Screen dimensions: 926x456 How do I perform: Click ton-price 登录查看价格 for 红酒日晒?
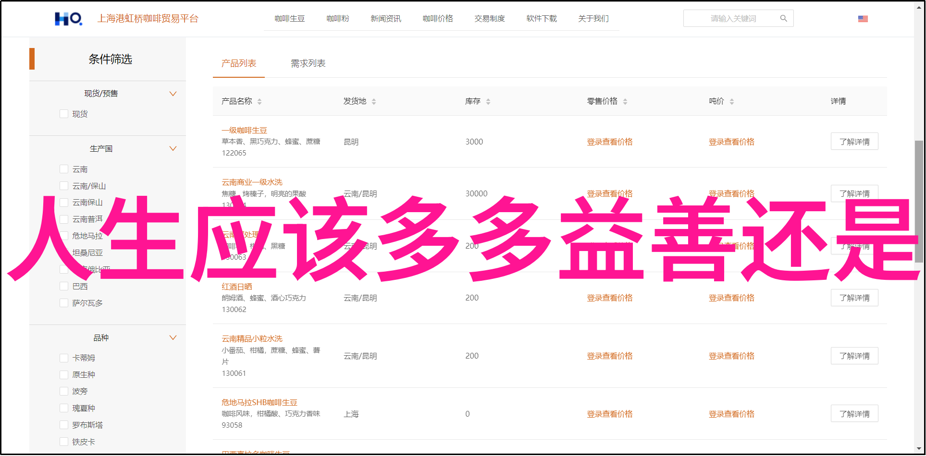point(731,298)
